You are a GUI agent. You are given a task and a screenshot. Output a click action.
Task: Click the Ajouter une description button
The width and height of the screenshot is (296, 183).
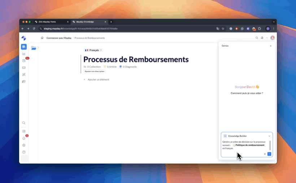(x=95, y=71)
